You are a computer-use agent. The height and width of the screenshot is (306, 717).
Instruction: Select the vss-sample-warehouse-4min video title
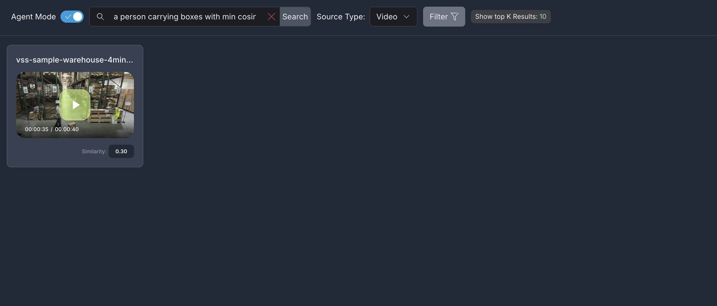(x=75, y=59)
